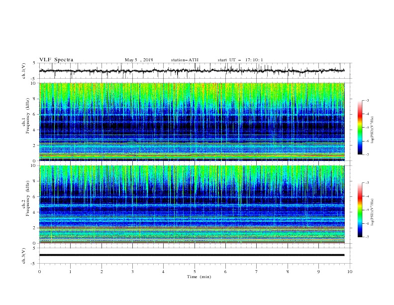Image resolution: width=394 pixels, height=305 pixels.
Task: Click the "-3" label on ch.2 color bar
Action: pos(367,183)
